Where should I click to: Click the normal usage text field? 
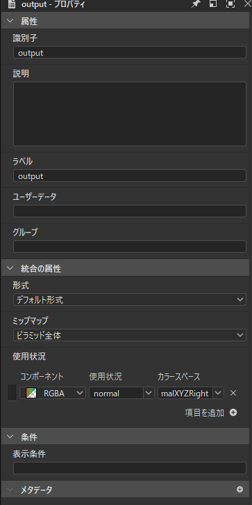point(116,393)
